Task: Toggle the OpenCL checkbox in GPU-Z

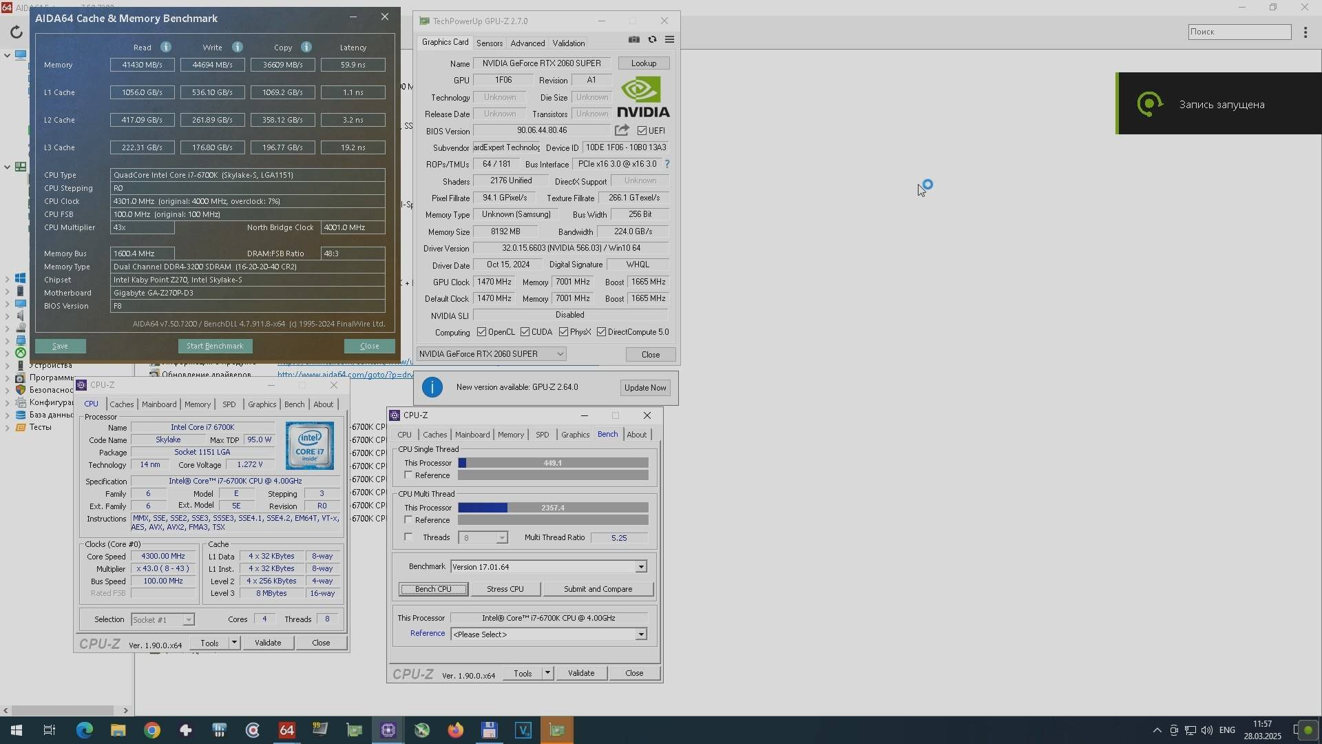Action: coord(481,332)
